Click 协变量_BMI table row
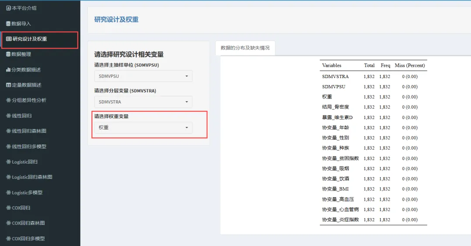This screenshot has width=471, height=246. click(x=373, y=189)
